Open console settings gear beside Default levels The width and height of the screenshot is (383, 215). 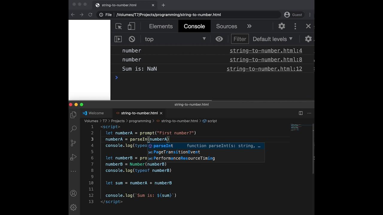[x=308, y=39]
